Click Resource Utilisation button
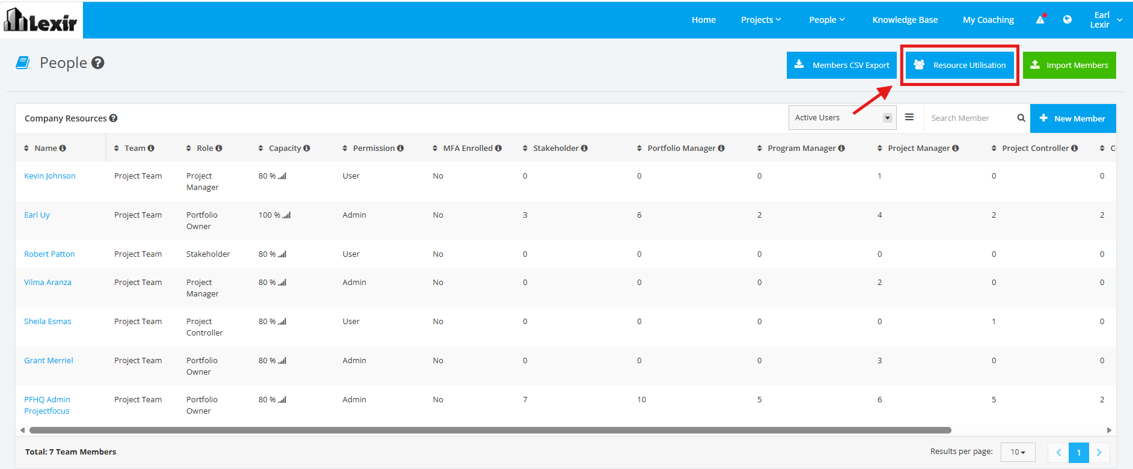Screen dimensions: 1133x469 959,65
